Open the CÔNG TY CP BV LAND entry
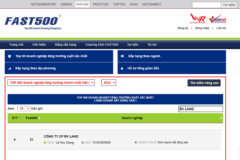Image resolution: width=240 pixels, height=160 pixels. click(x=61, y=136)
